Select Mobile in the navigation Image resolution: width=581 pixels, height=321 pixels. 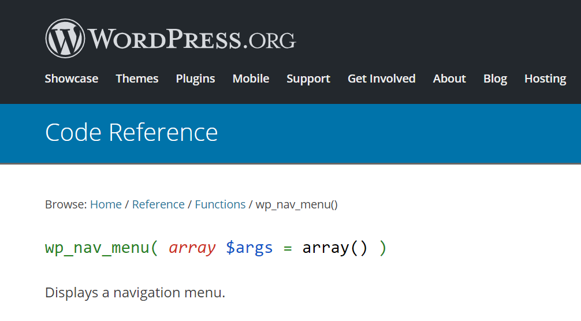[x=251, y=79]
